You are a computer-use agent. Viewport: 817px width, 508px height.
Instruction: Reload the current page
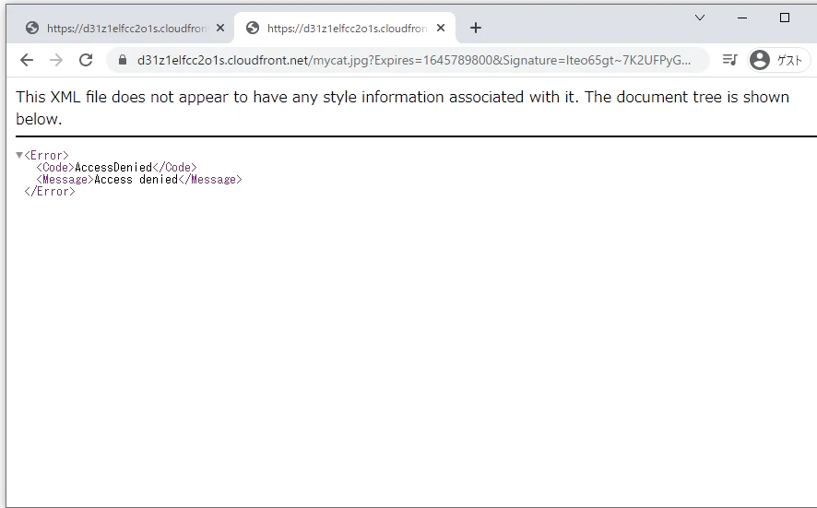(x=86, y=61)
